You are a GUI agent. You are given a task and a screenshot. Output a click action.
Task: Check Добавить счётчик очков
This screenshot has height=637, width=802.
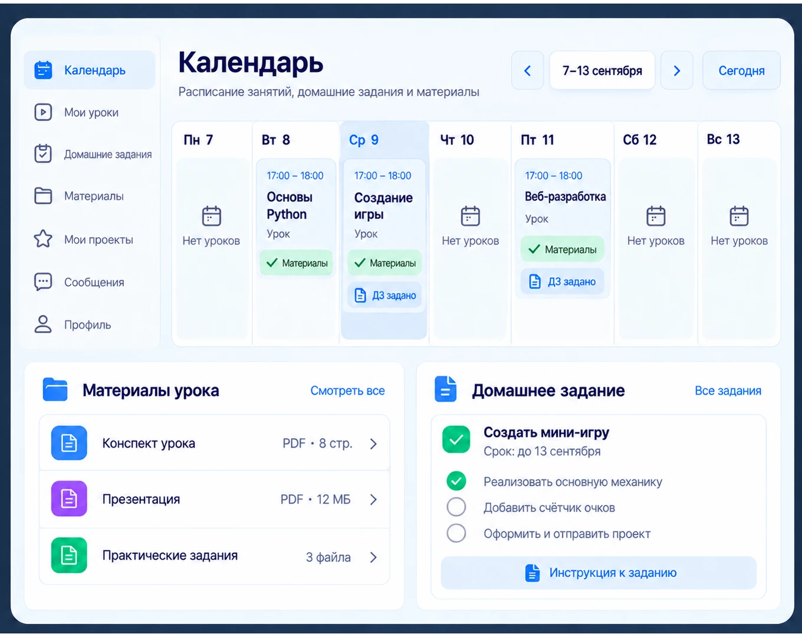pyautogui.click(x=456, y=507)
